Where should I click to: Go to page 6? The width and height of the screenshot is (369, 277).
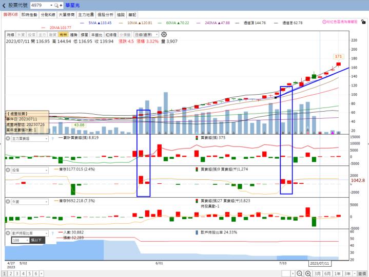[36, 273]
